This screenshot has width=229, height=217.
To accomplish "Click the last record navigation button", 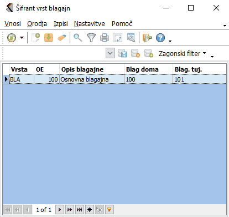I will coord(80,210).
